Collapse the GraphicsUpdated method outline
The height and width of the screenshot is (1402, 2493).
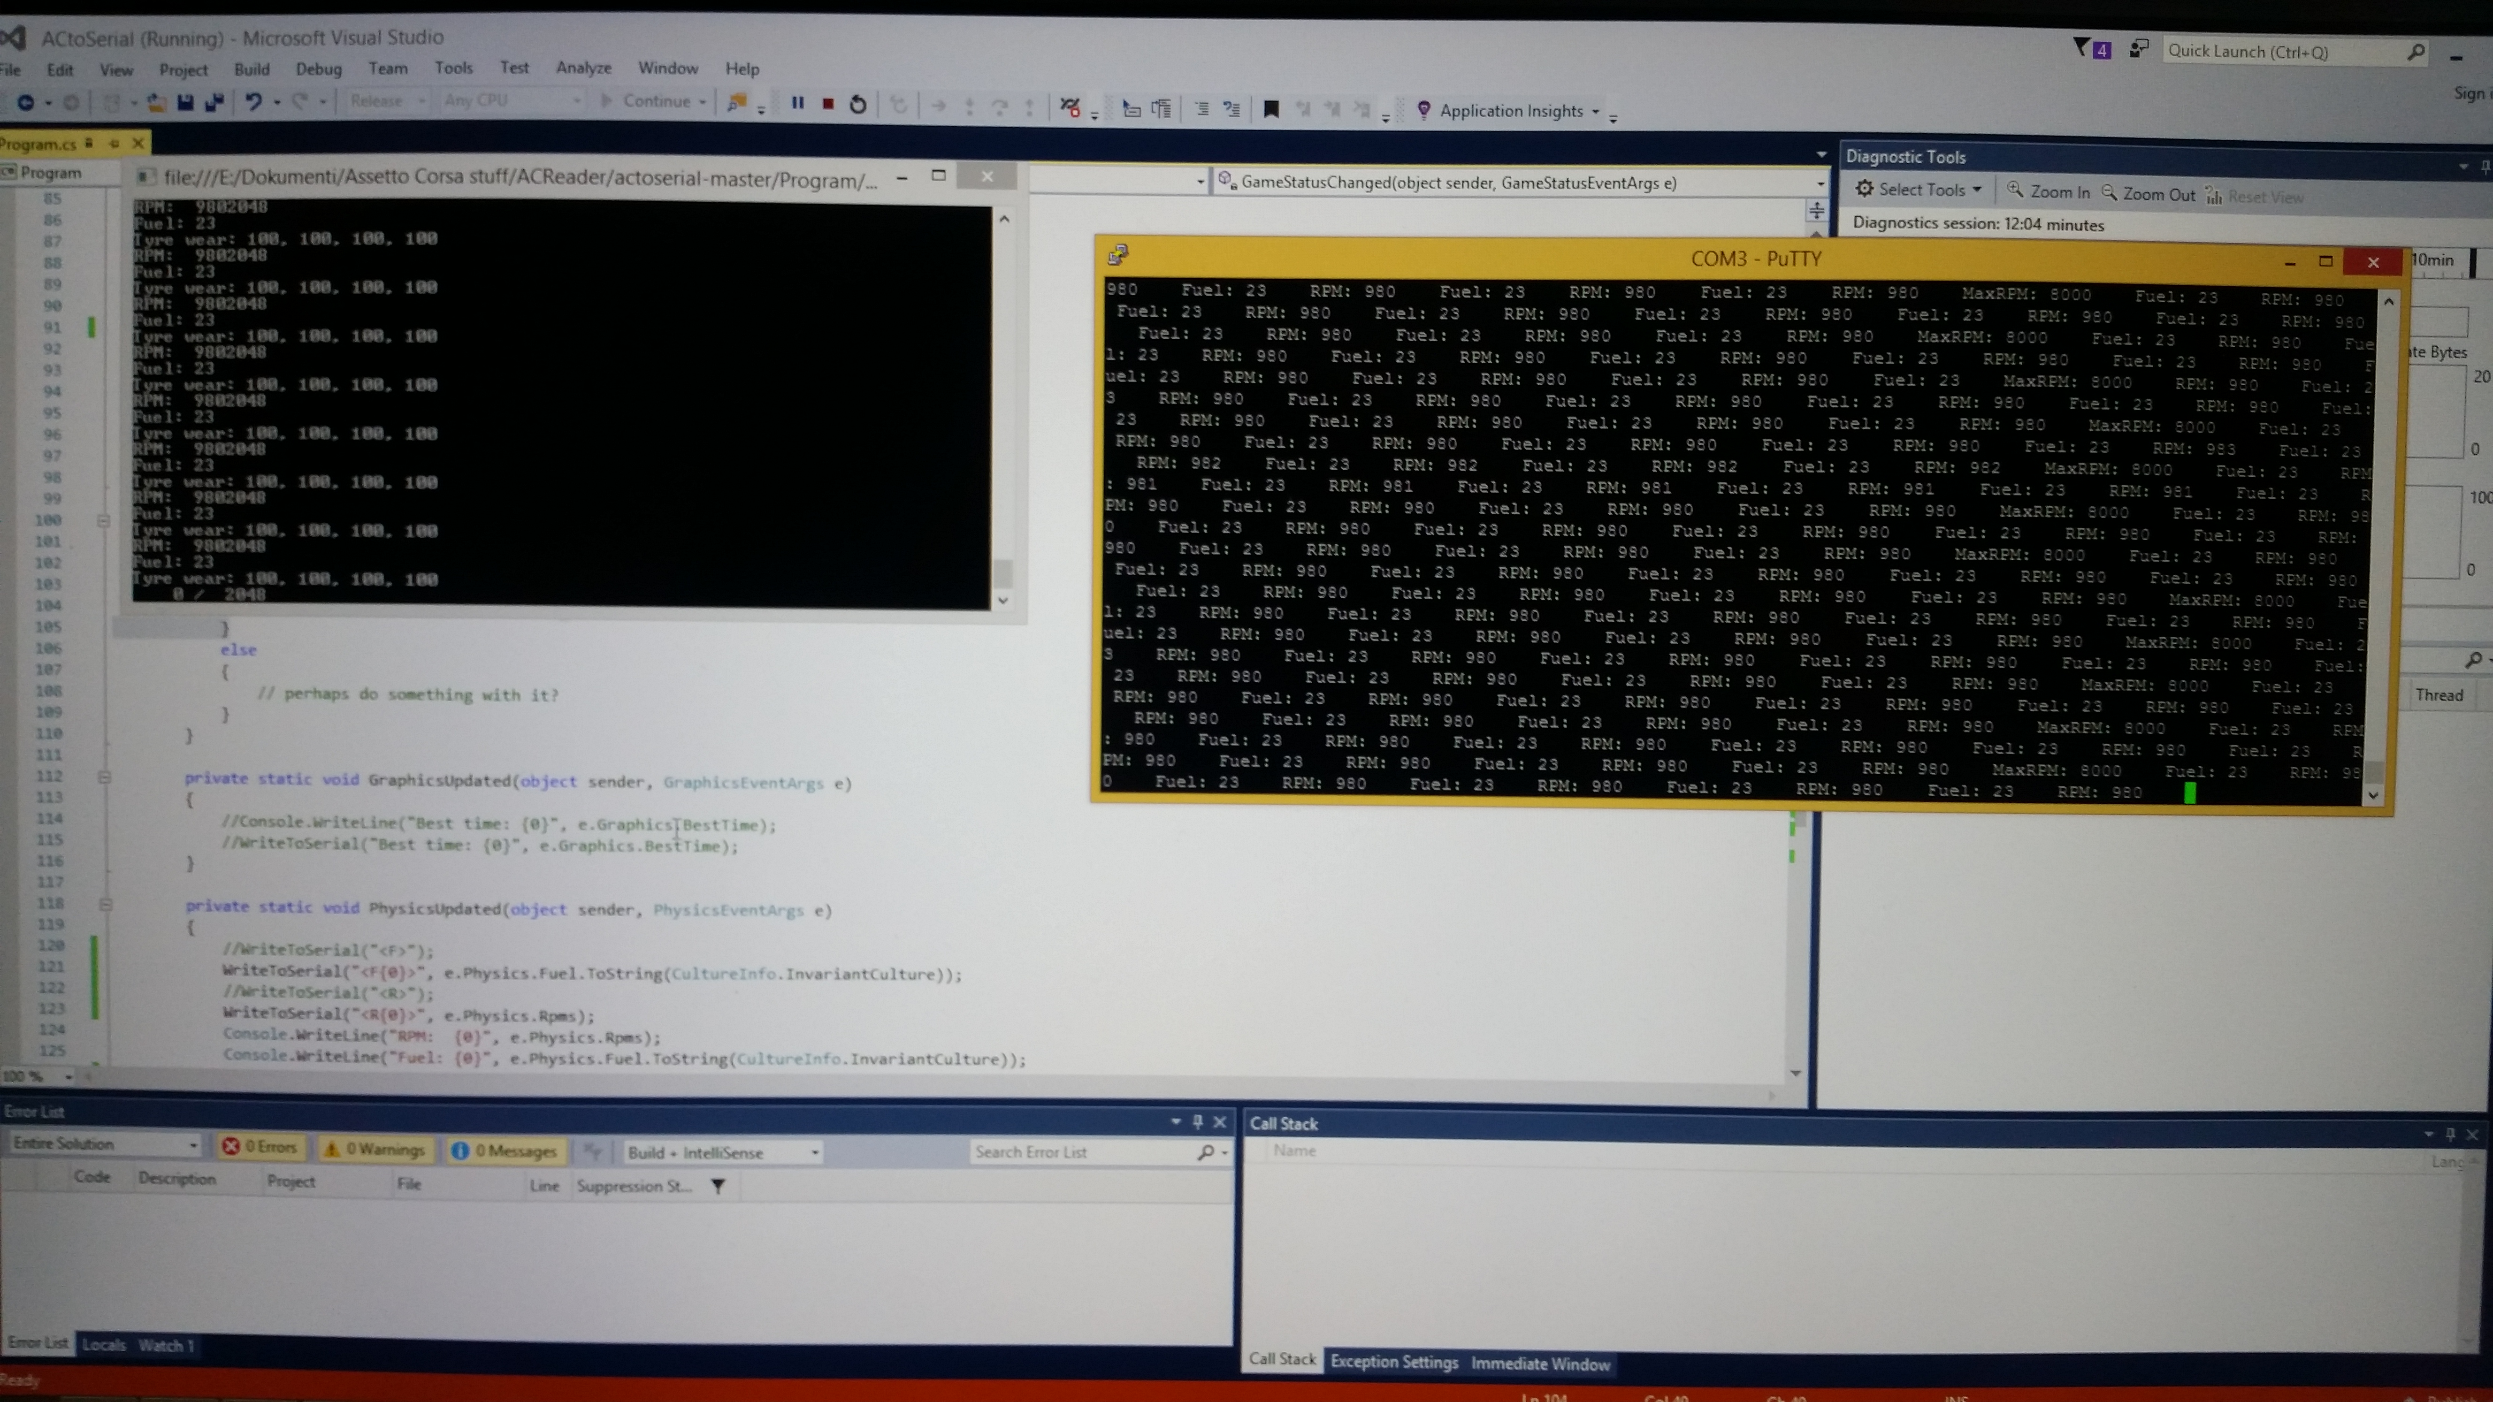105,777
